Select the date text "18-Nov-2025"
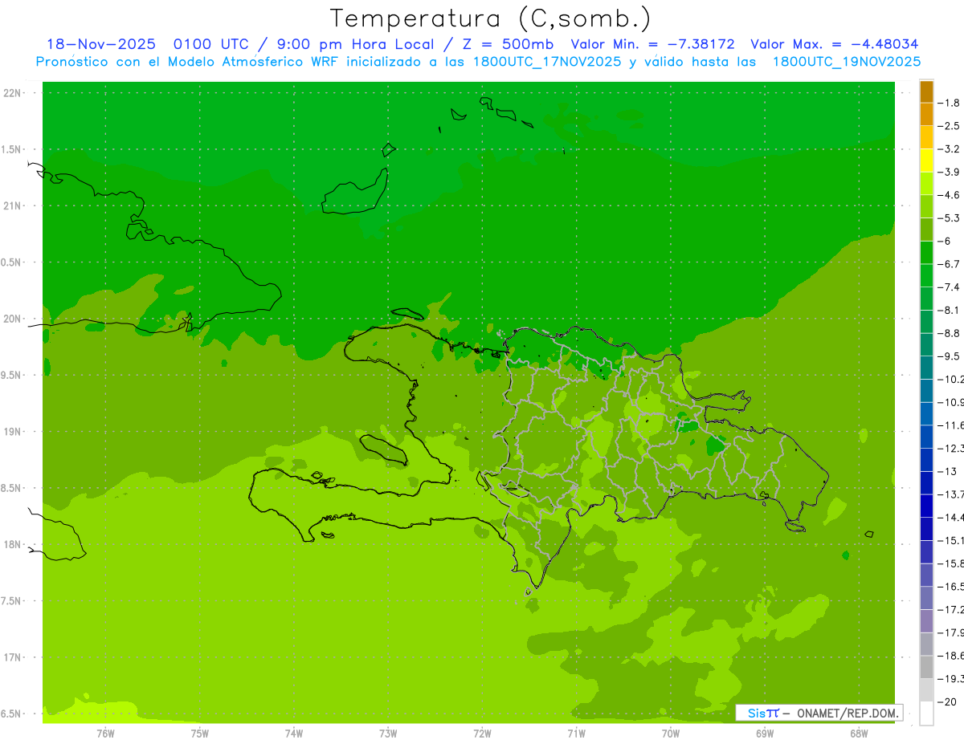 pos(101,44)
